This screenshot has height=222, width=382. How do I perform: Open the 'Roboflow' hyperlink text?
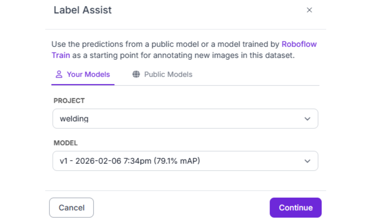pos(299,44)
